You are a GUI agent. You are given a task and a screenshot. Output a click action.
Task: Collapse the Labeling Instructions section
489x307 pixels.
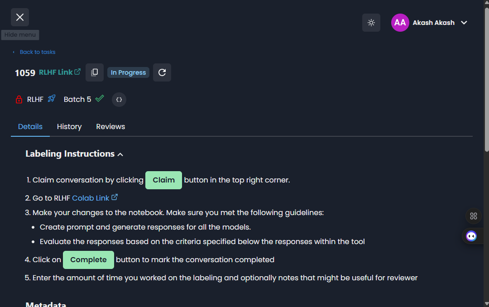coord(120,154)
